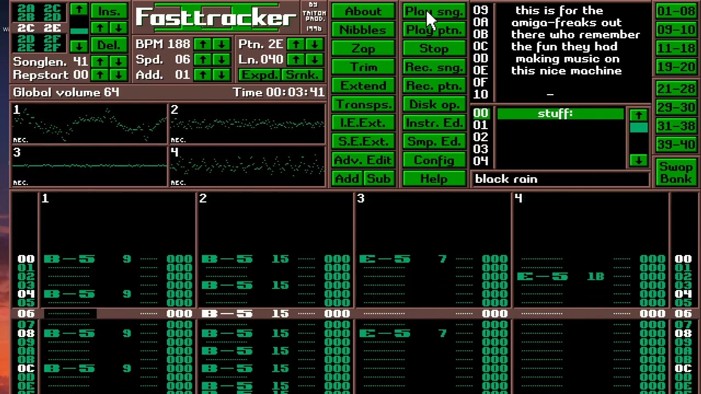Click position list scroll down arrow beside Del.
Screen dimensions: 701x394
(x=79, y=45)
